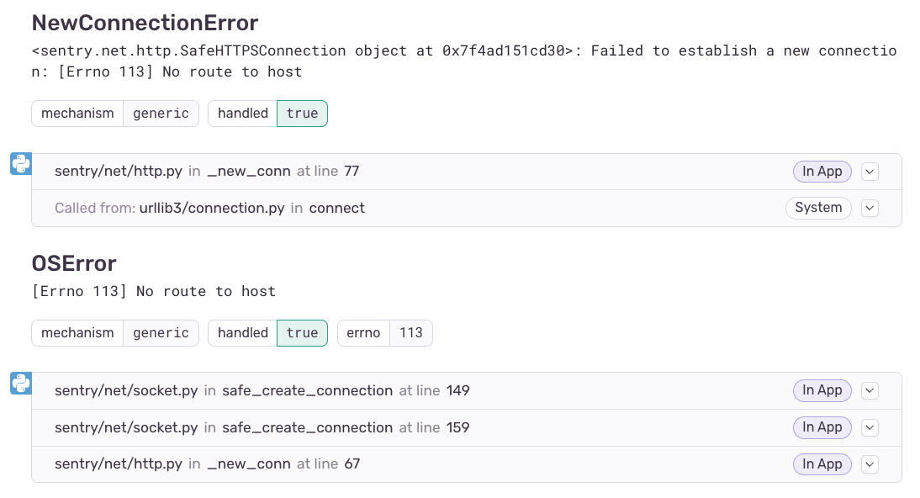Click the In App badge on socket.py line 159
Viewport: 920px width, 498px height.
pos(822,427)
